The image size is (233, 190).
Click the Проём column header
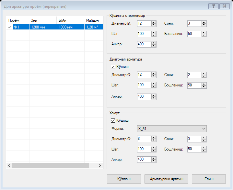pyautogui.click(x=18, y=20)
